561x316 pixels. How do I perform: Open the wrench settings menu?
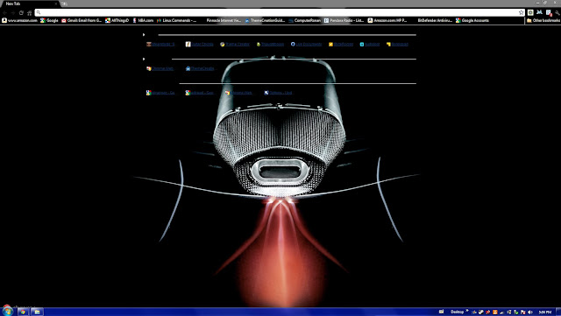click(x=557, y=12)
